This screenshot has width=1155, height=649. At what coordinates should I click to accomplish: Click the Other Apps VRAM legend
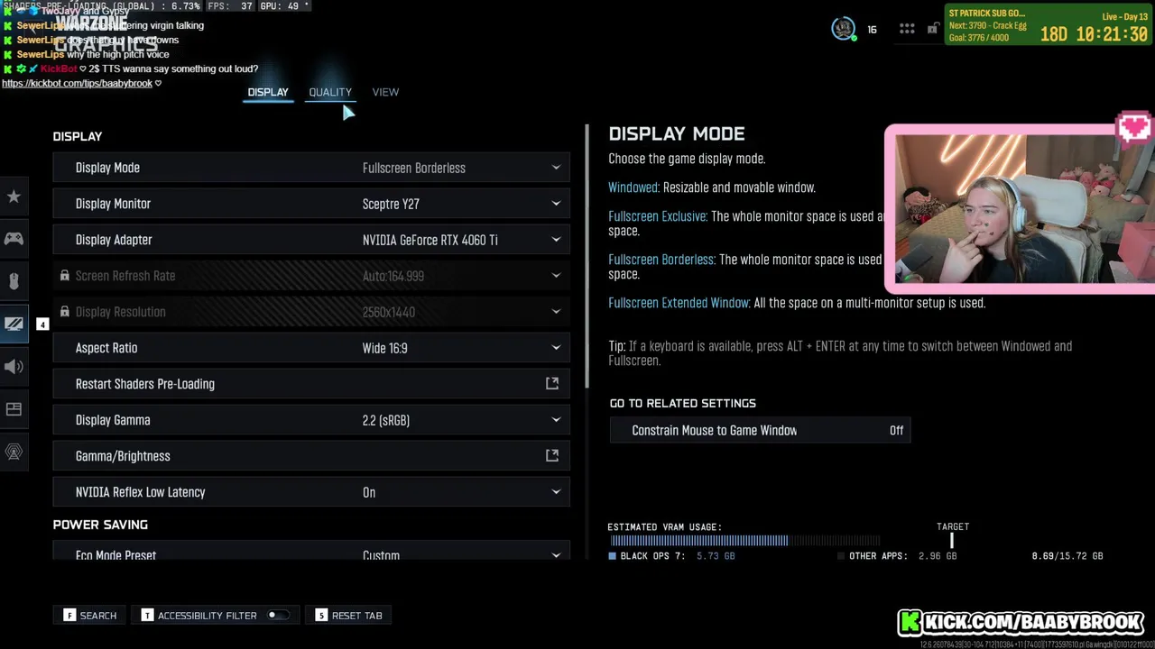898,556
